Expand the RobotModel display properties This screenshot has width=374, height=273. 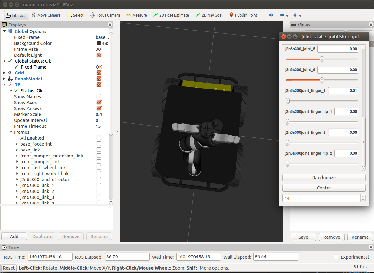click(4, 79)
